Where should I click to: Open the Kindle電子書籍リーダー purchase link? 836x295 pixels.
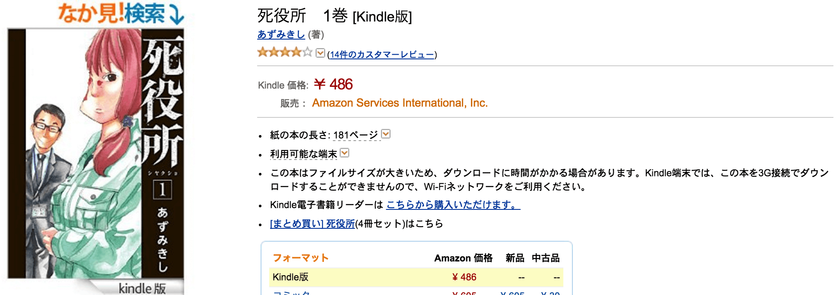click(x=452, y=206)
